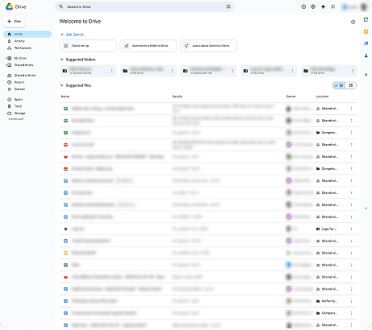Open the Contacts side panel icon

366,56
